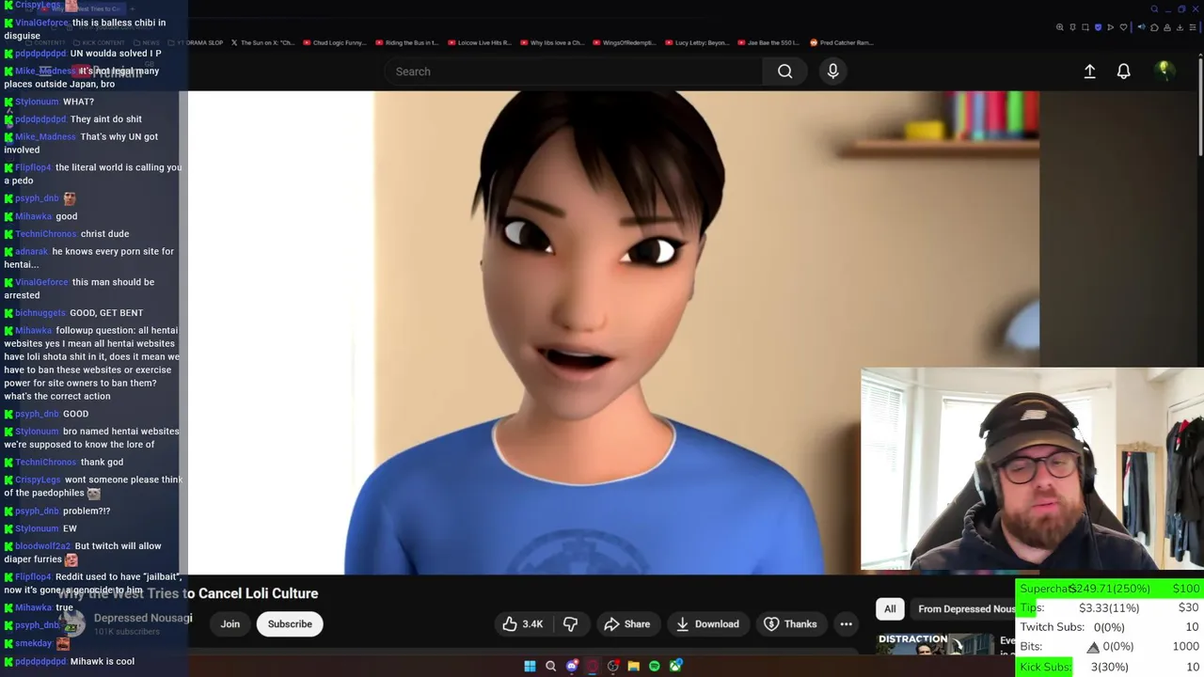Open the browser downloads icon
The image size is (1204, 677).
[1180, 27]
